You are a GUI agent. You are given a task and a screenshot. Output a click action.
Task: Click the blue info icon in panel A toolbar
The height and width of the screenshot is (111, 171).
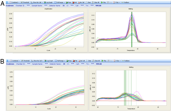pyautogui.click(x=7, y=2)
